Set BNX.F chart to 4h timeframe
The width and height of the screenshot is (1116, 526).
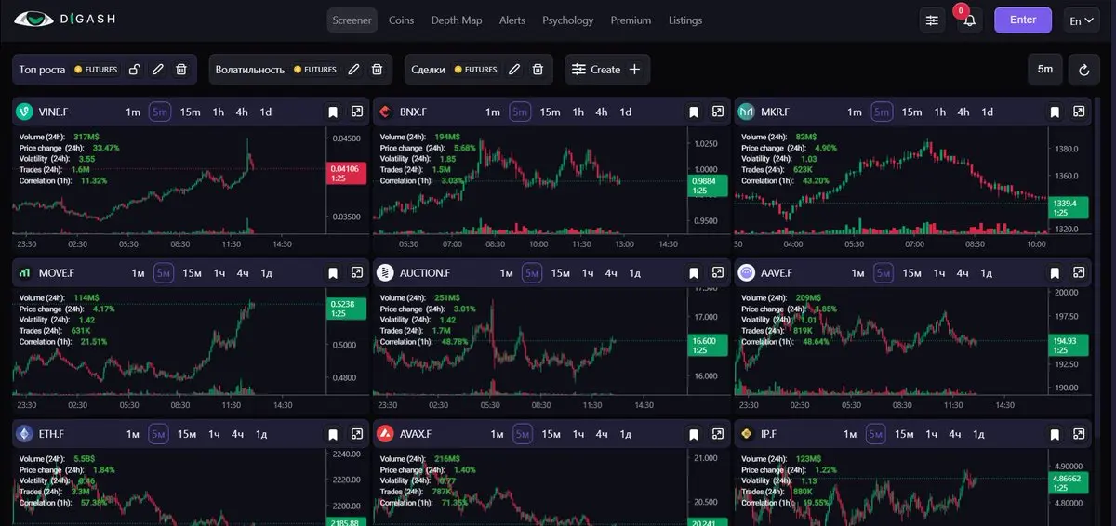[x=602, y=112]
